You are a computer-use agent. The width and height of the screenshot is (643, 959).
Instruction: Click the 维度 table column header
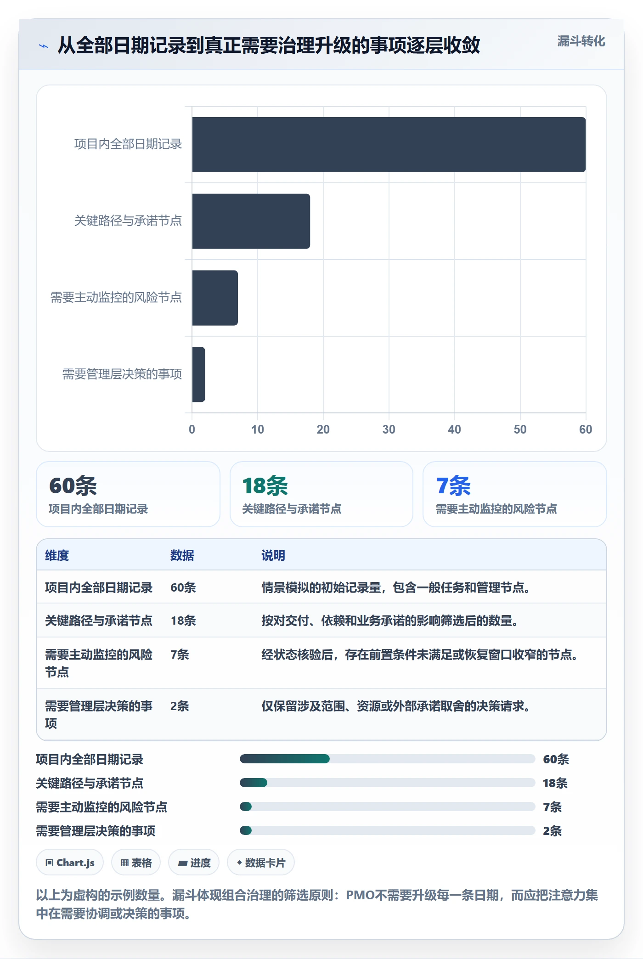pyautogui.click(x=57, y=555)
